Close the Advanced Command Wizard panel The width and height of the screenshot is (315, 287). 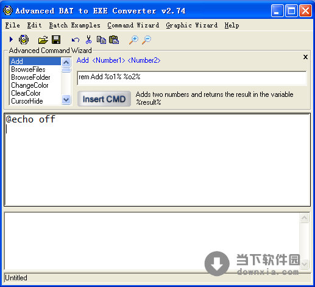point(305,57)
